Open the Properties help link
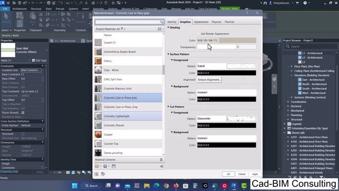The width and height of the screenshot is (339, 191). [10, 171]
